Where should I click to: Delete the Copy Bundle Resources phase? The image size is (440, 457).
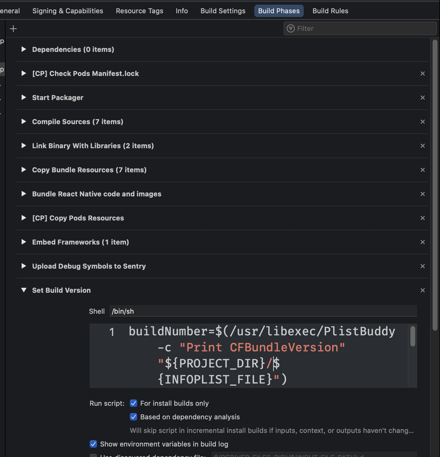tap(423, 170)
